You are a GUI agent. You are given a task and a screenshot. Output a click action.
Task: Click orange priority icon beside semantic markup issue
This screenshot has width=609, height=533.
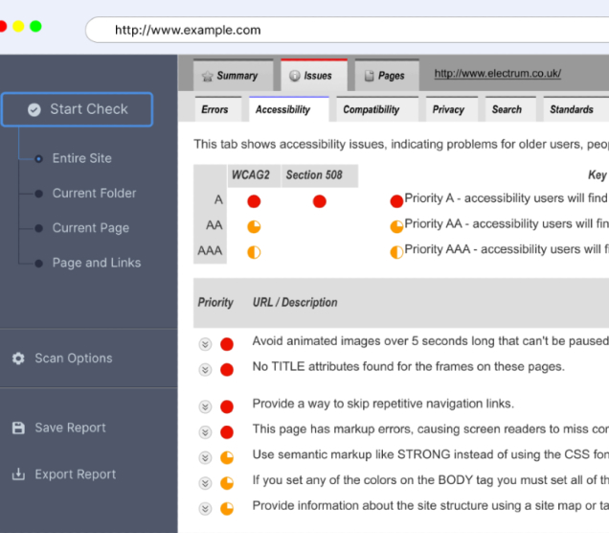(227, 457)
